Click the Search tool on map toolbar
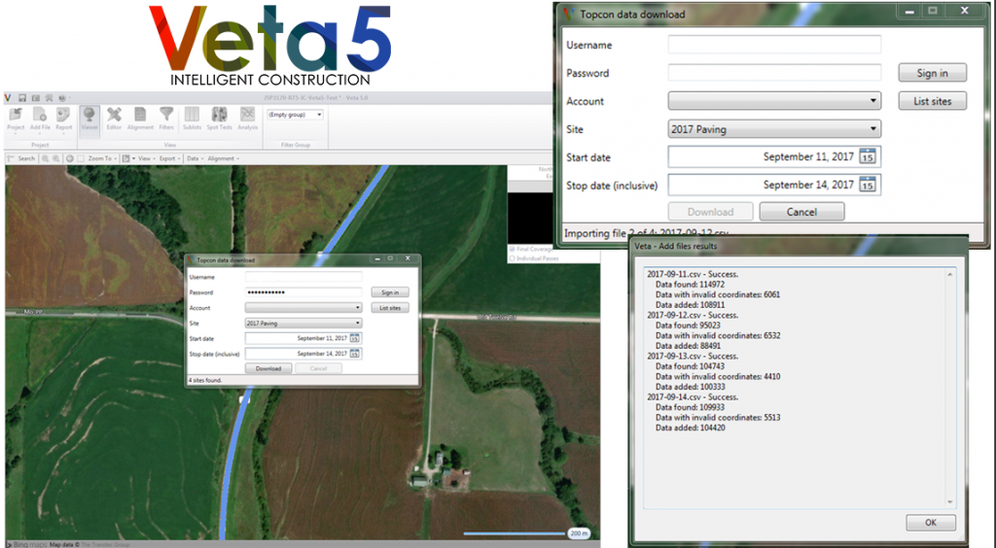Screen dimensions: 996x548 coord(21,158)
